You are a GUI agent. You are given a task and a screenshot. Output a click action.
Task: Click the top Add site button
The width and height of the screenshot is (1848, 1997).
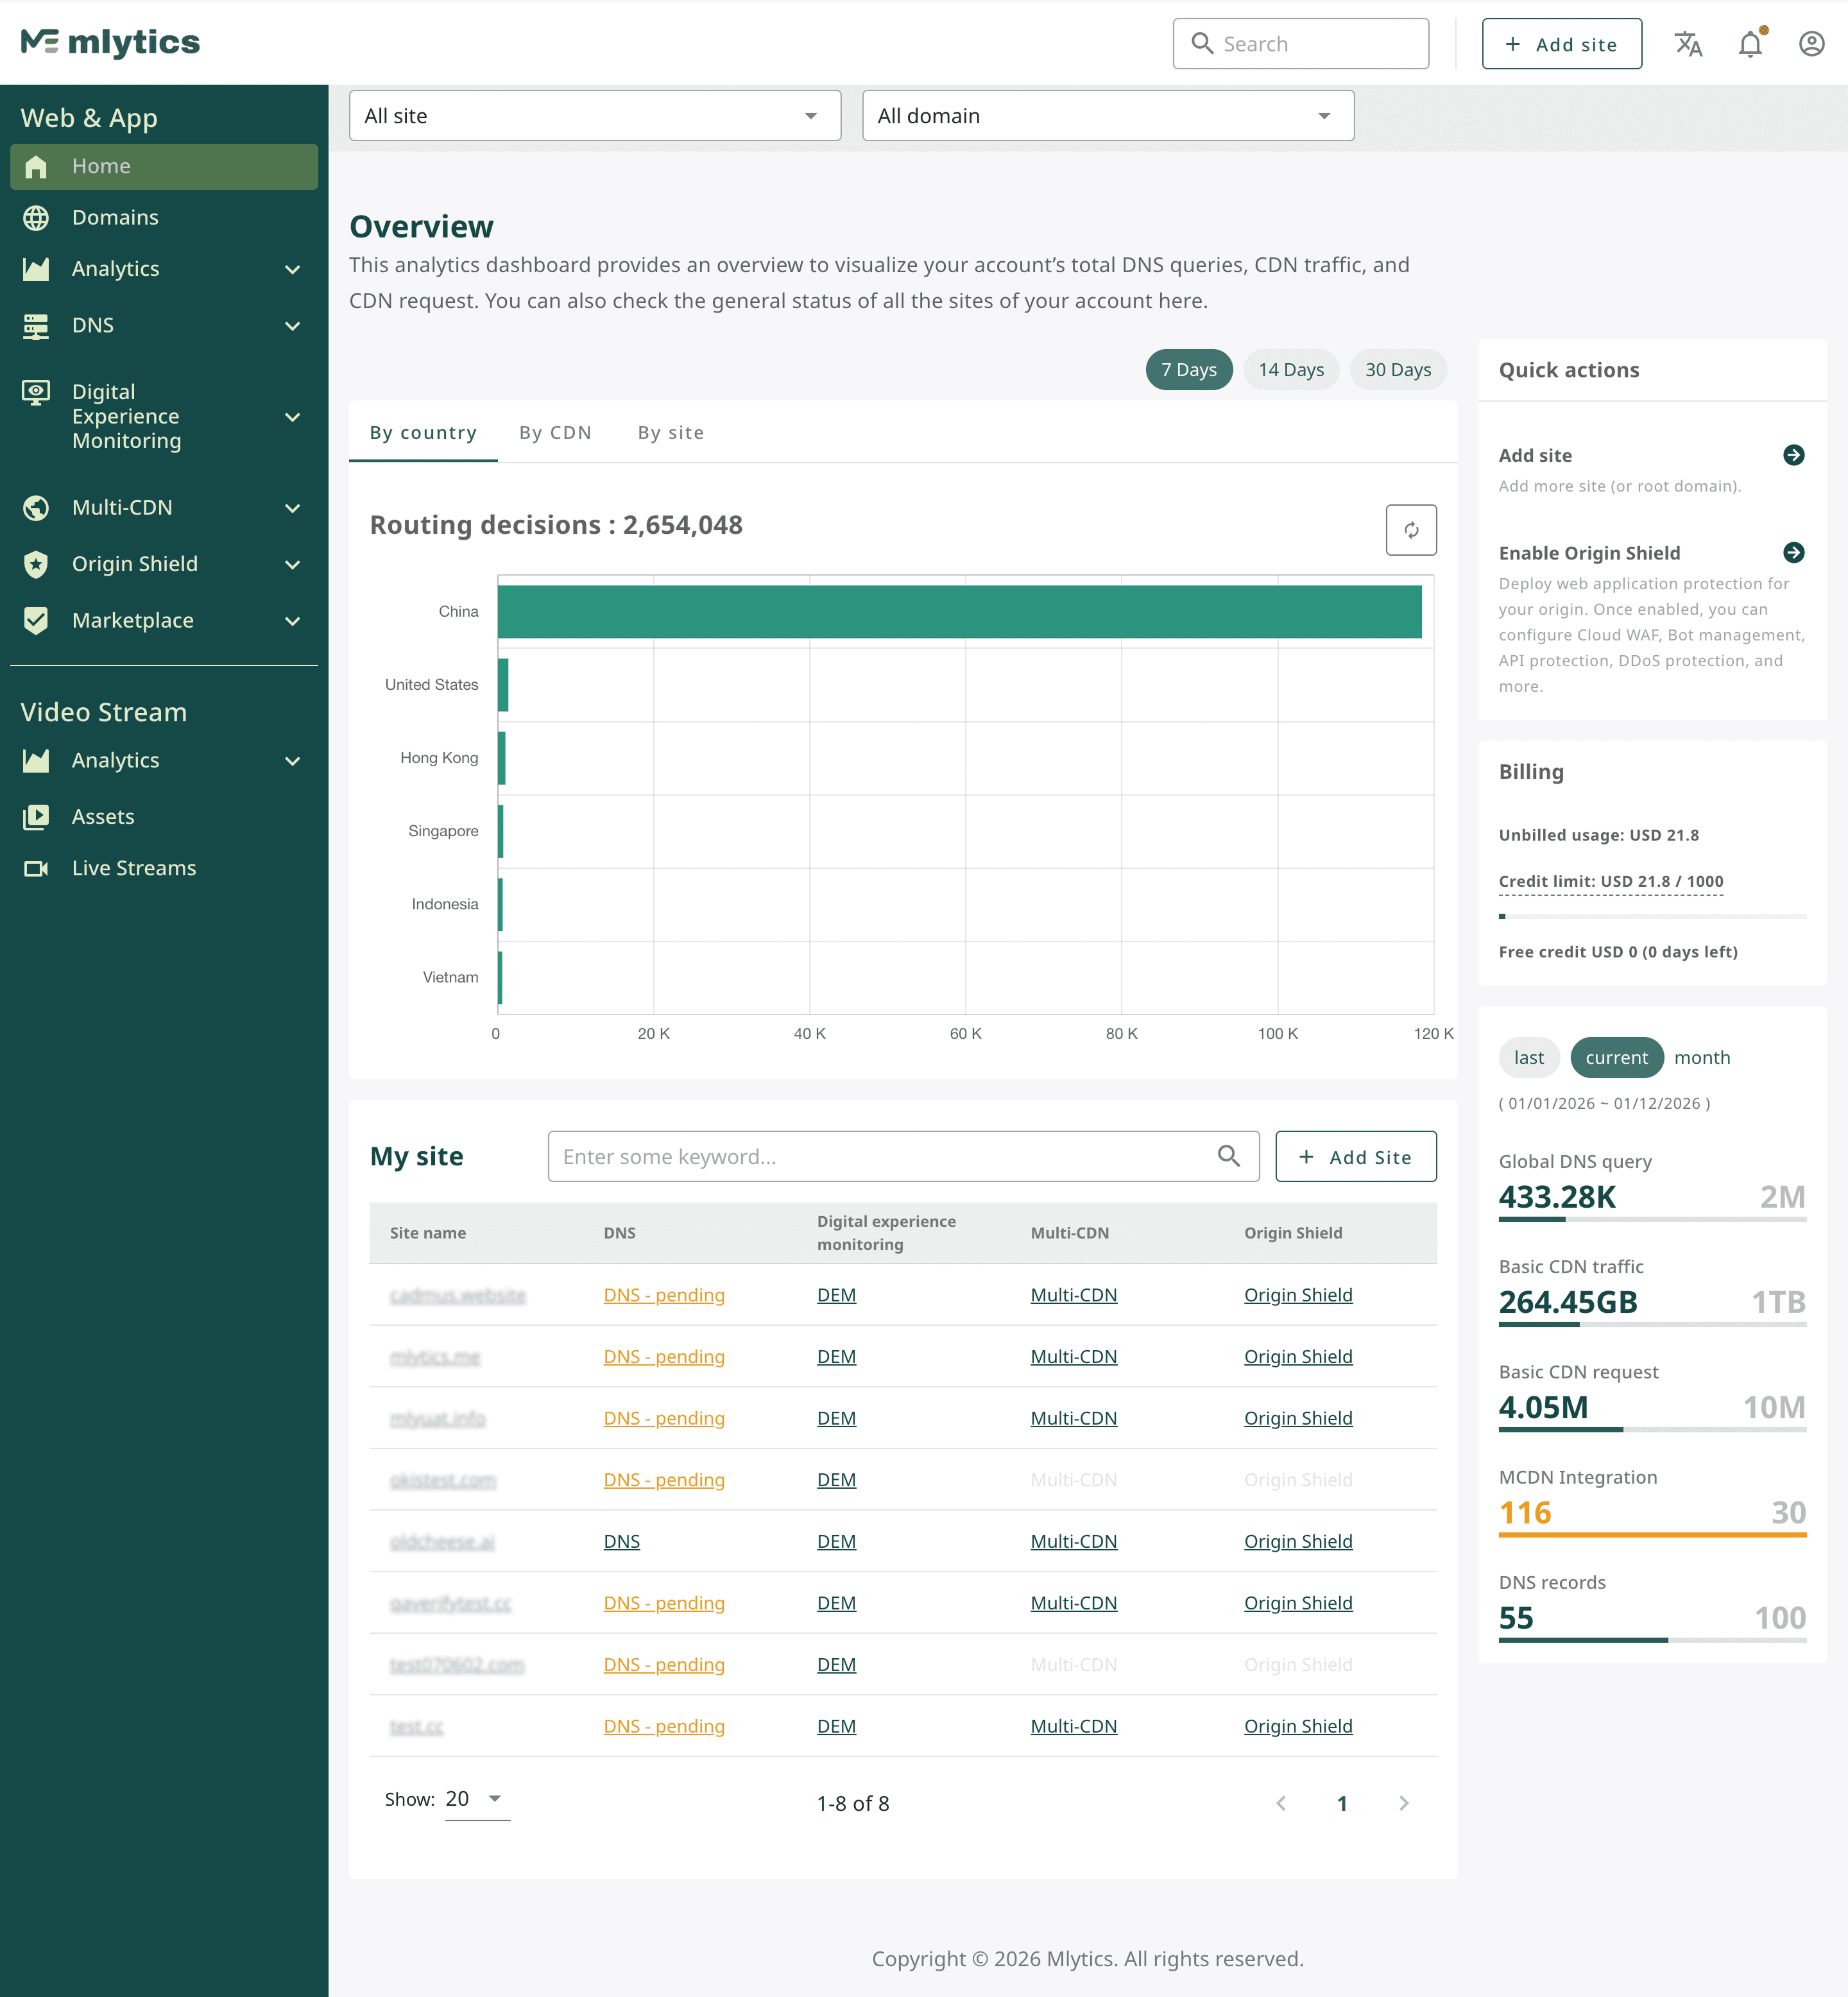1561,44
